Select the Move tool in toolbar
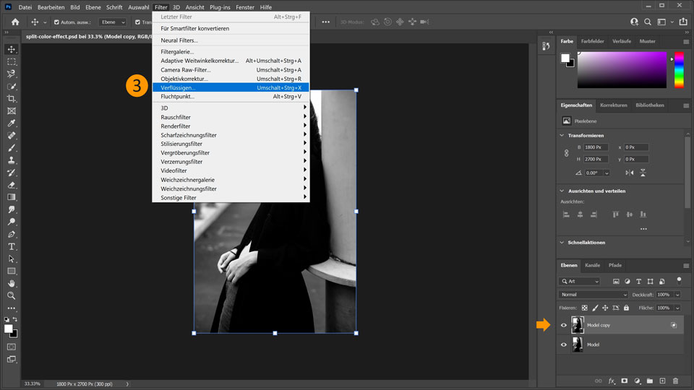 click(x=12, y=49)
